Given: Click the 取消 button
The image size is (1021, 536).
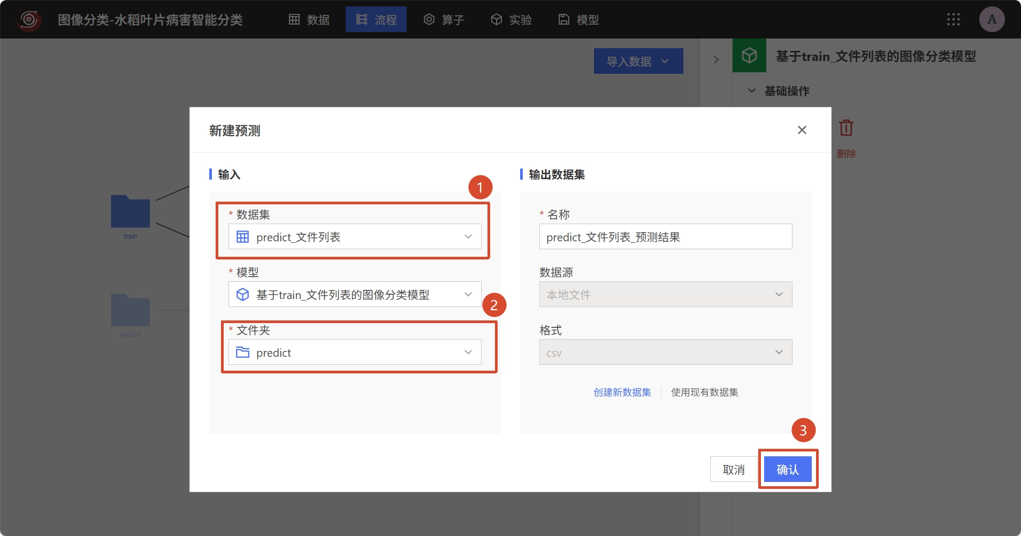Looking at the screenshot, I should click(x=734, y=469).
